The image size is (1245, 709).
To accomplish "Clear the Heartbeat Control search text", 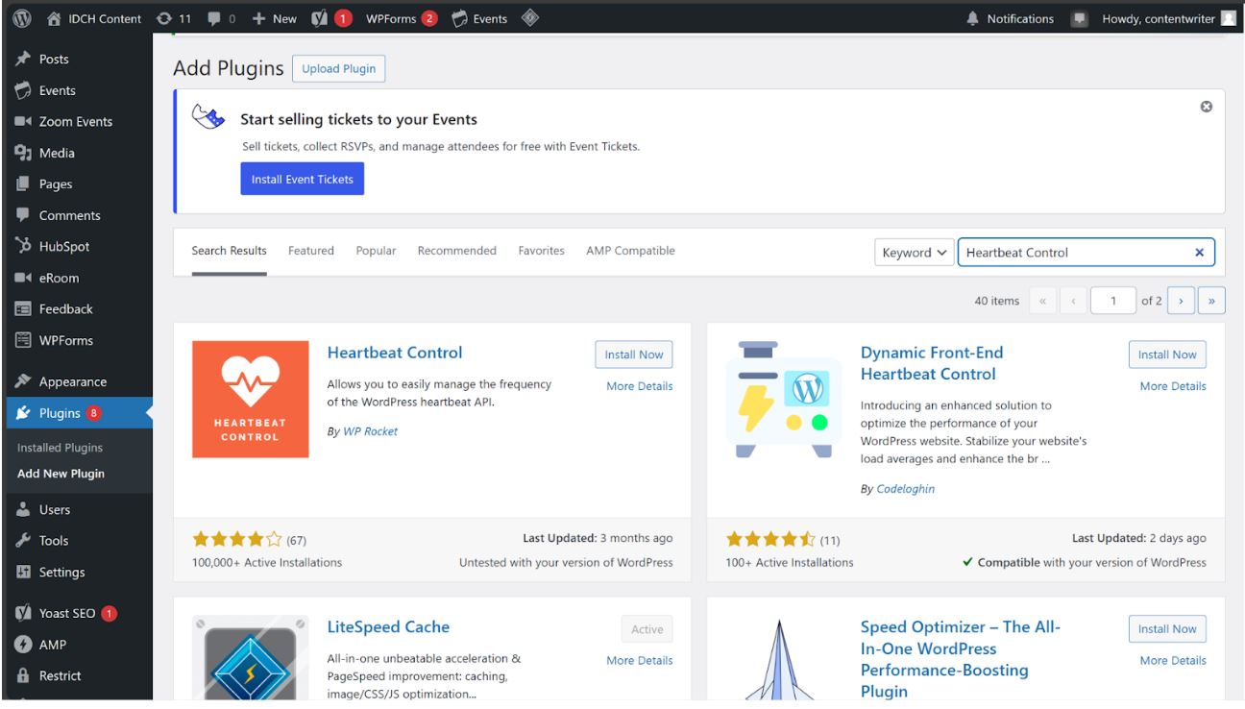I will [1199, 253].
